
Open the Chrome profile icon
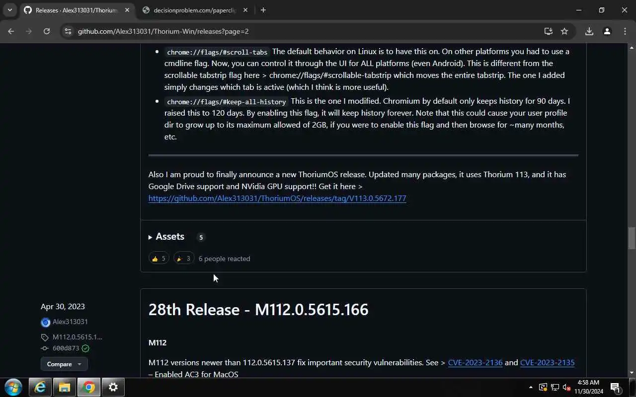[607, 31]
